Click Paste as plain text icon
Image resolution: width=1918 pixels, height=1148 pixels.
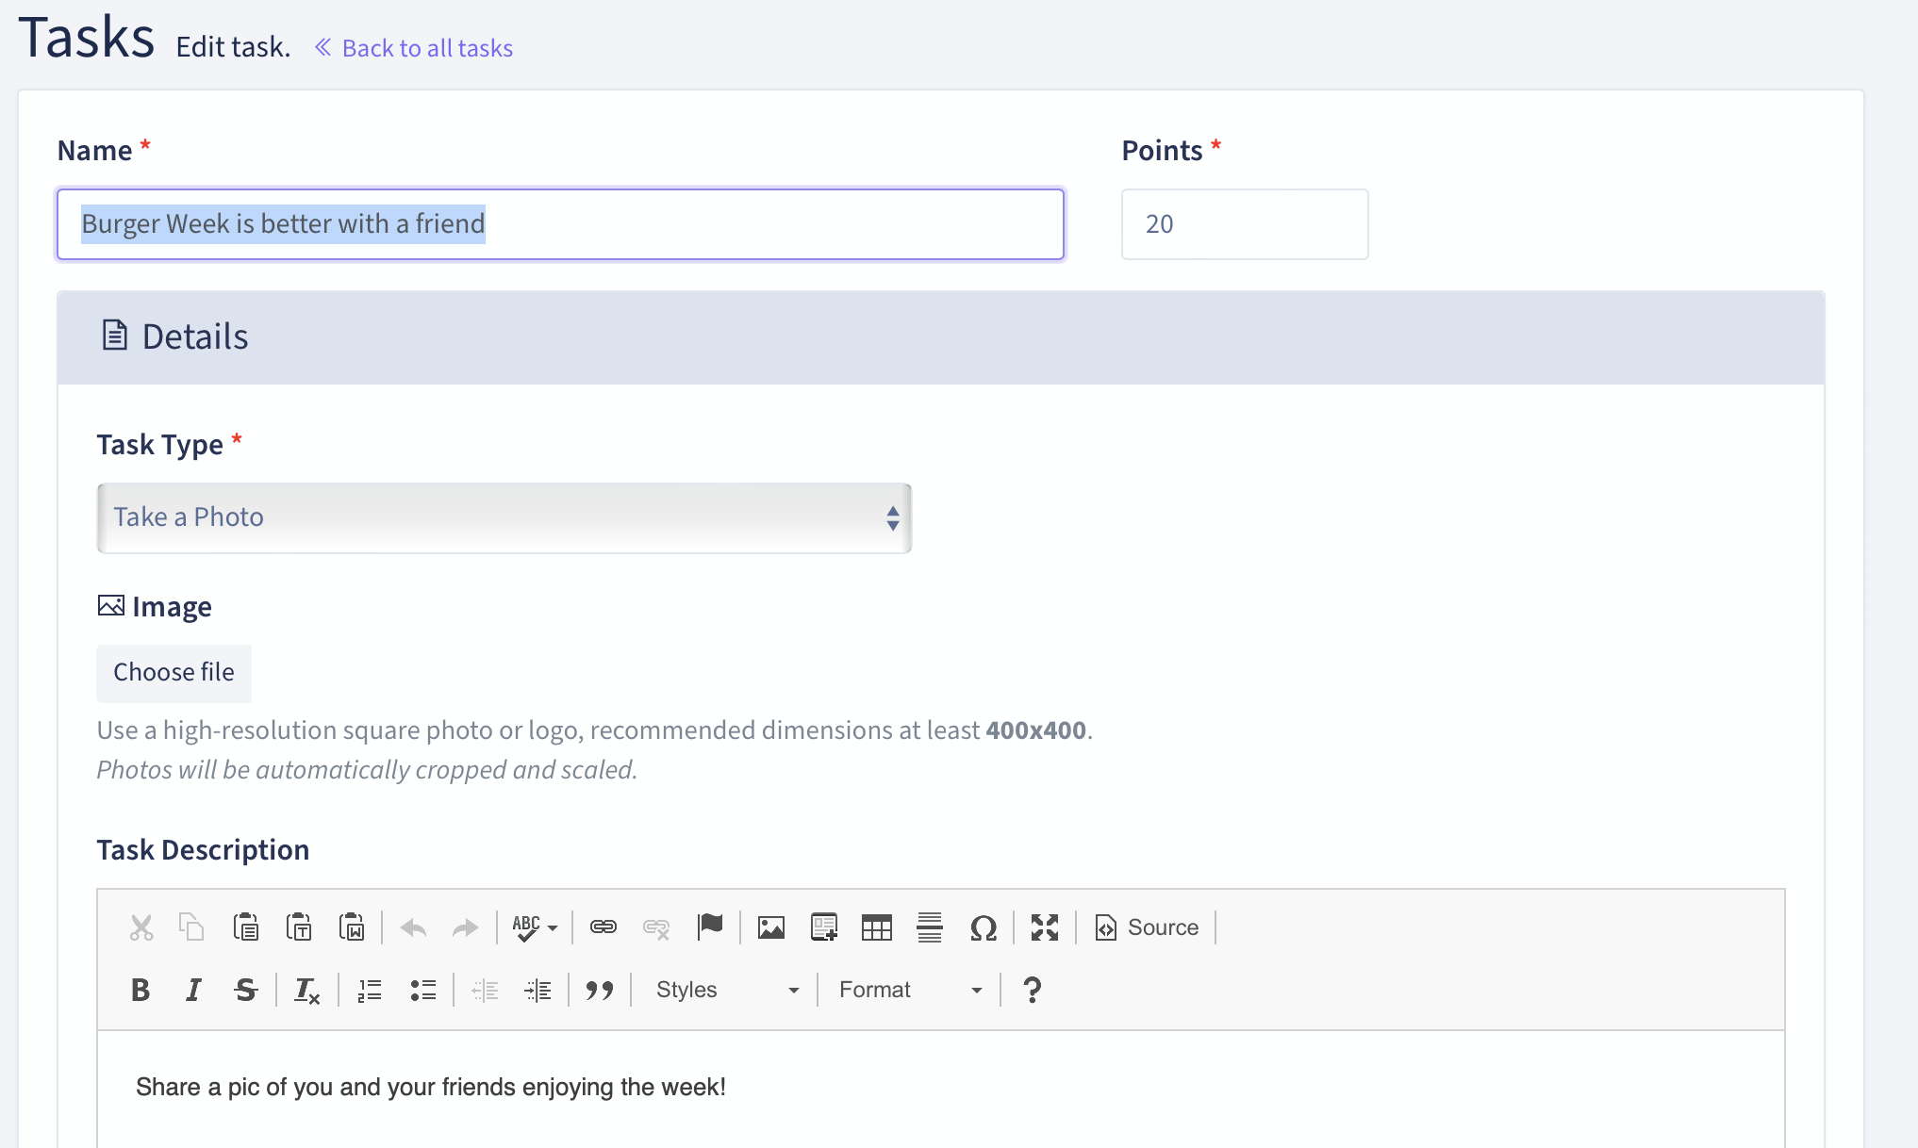coord(299,927)
